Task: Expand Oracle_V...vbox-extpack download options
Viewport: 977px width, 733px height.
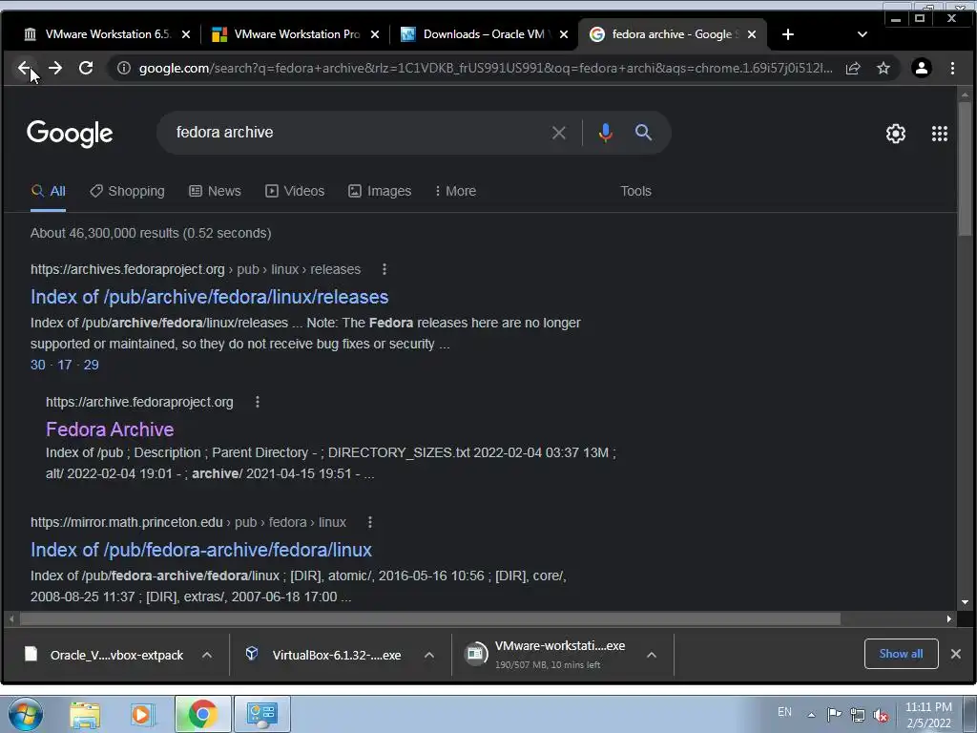Action: [207, 655]
